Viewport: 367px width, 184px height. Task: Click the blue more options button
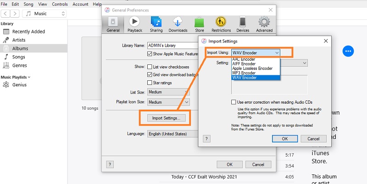click(x=348, y=51)
